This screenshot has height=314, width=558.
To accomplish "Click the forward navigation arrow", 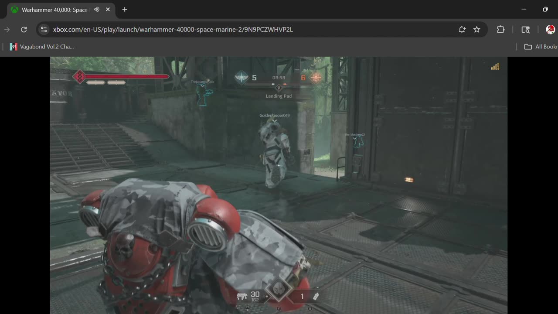I will tap(7, 30).
